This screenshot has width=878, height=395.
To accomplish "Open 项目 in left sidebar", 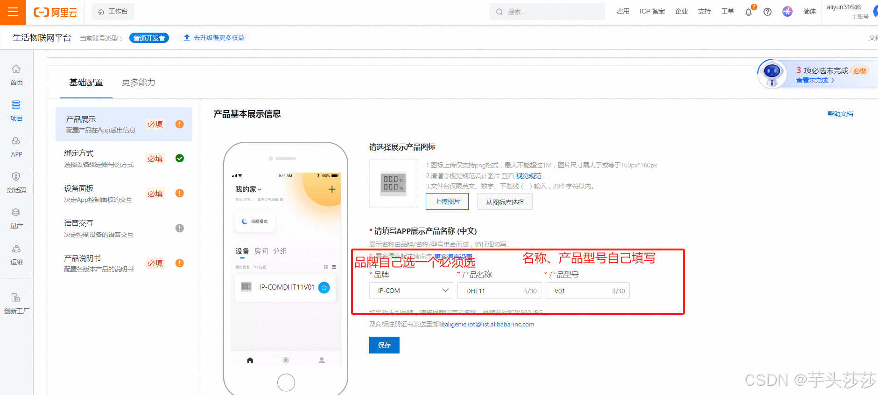I will coord(16,111).
